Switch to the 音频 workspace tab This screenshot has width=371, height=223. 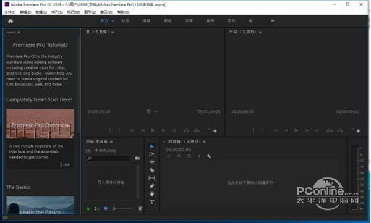coord(210,21)
